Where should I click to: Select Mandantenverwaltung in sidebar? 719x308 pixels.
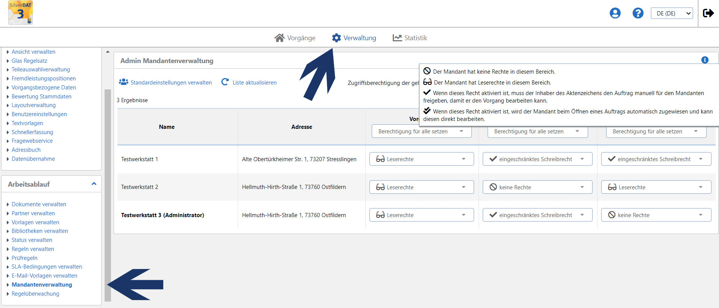click(x=42, y=285)
